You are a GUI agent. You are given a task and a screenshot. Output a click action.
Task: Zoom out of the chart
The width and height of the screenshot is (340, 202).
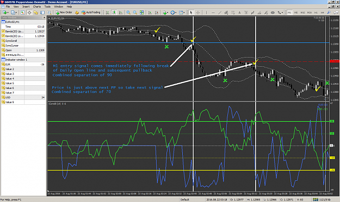[x=135, y=12]
